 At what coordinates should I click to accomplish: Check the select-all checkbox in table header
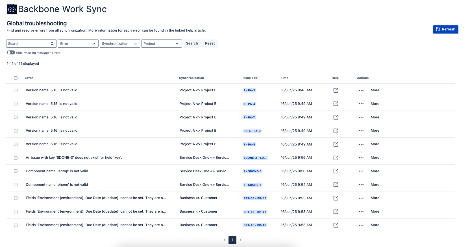point(16,78)
